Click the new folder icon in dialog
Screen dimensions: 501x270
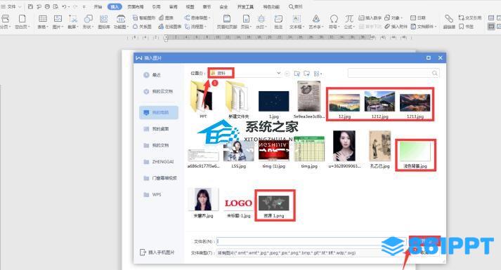[x=307, y=74]
